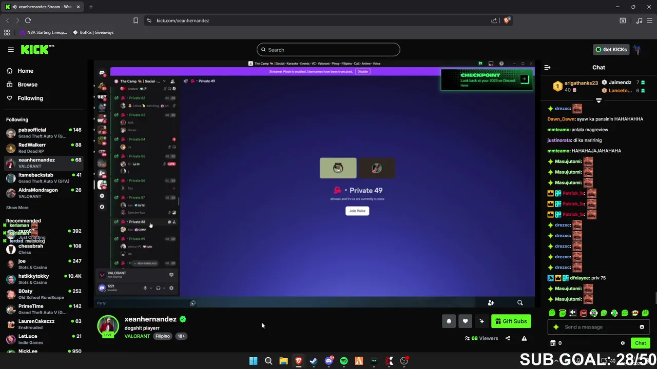657x369 pixels.
Task: Open a new browser tab
Action: pos(91,7)
